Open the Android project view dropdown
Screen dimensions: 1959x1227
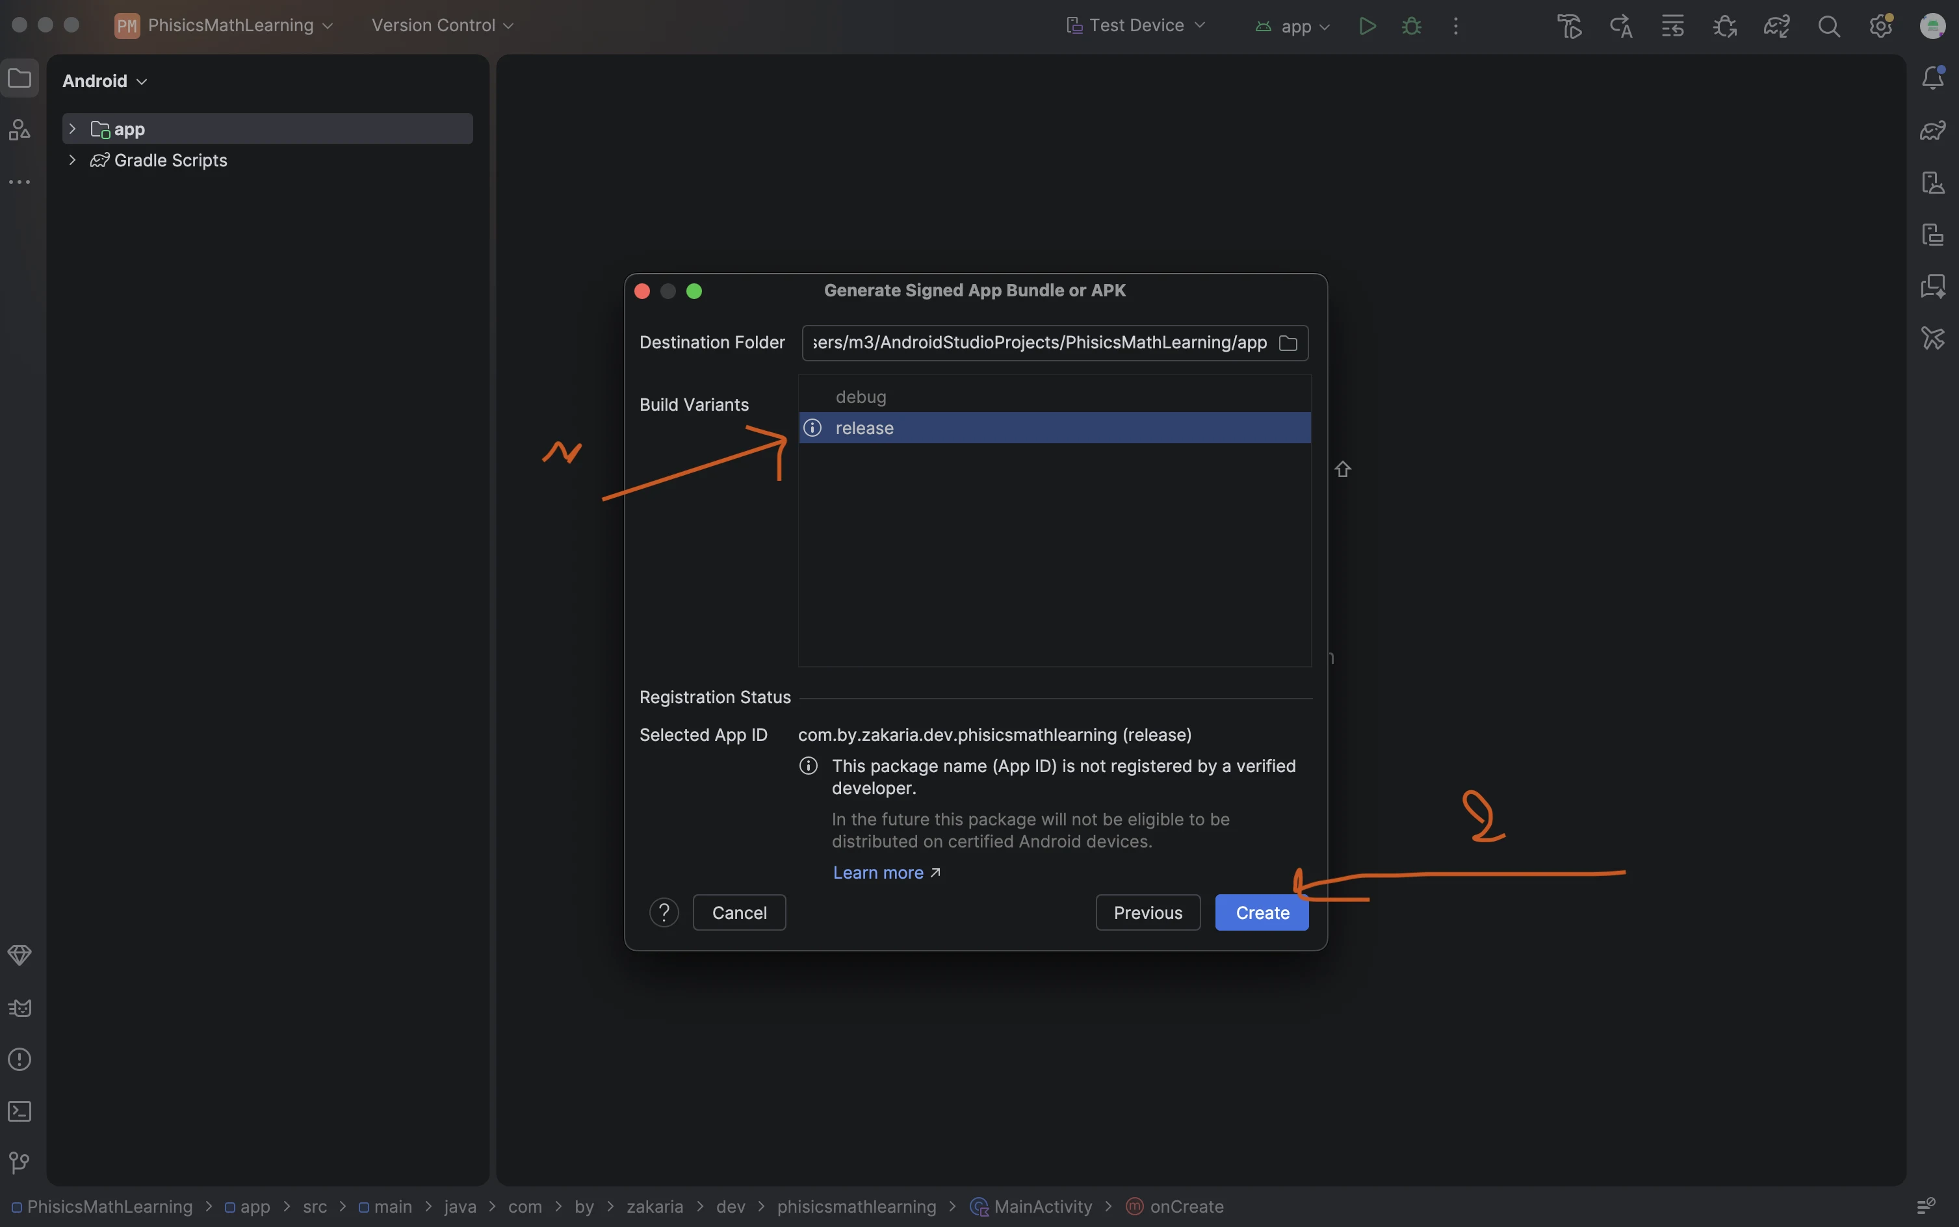(x=105, y=81)
